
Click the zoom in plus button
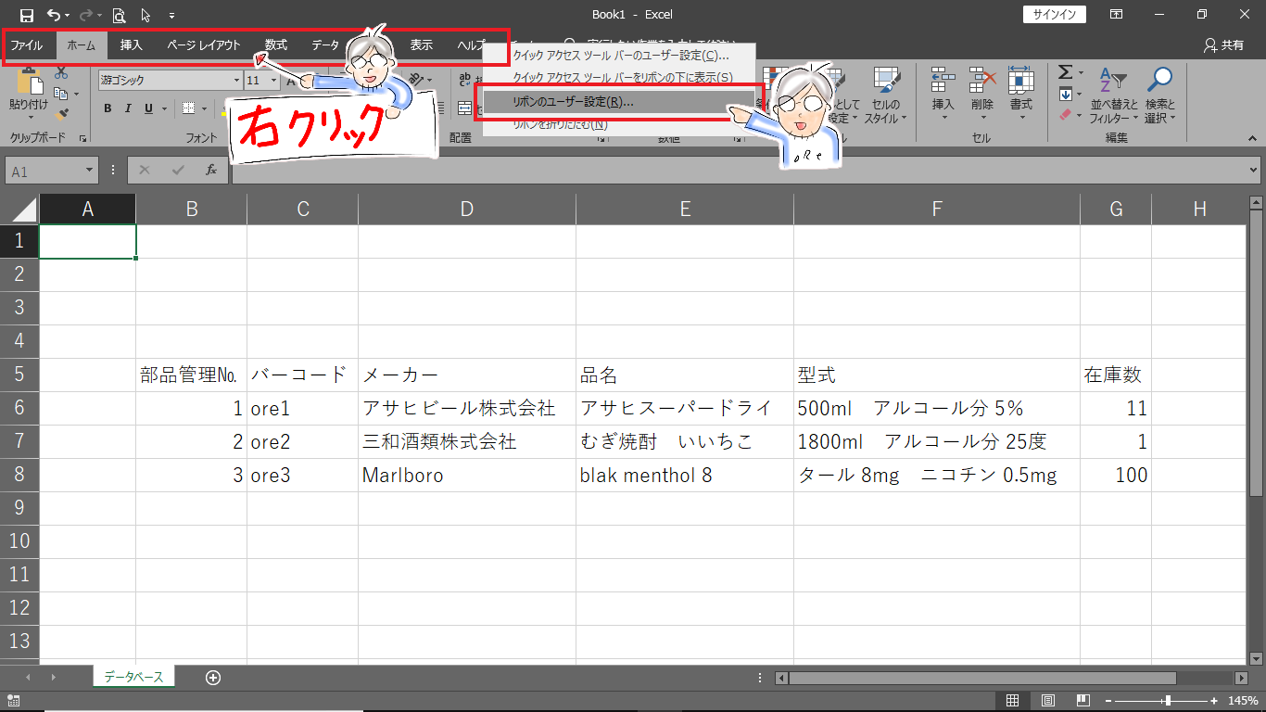[x=1214, y=701]
